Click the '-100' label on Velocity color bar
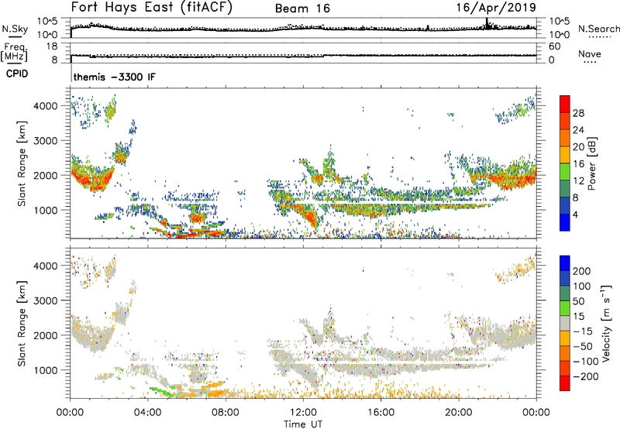 click(x=586, y=362)
